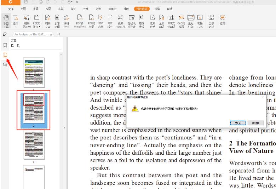Open the watermark processing (水印处理) tool
Screen dimensions: 276x189
point(57,21)
